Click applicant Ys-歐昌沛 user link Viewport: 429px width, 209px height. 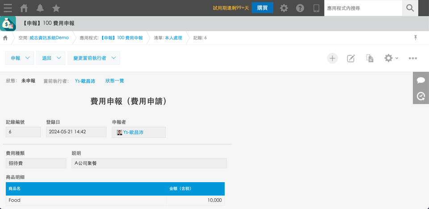coord(133,132)
